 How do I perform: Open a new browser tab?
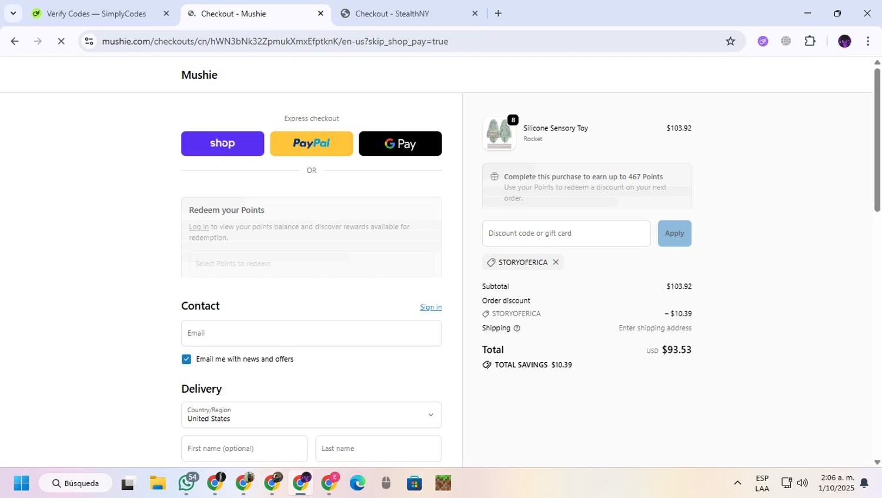tap(498, 14)
